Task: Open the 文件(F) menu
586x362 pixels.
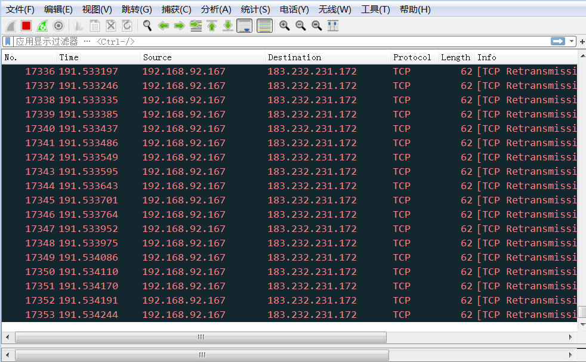Action: 20,10
